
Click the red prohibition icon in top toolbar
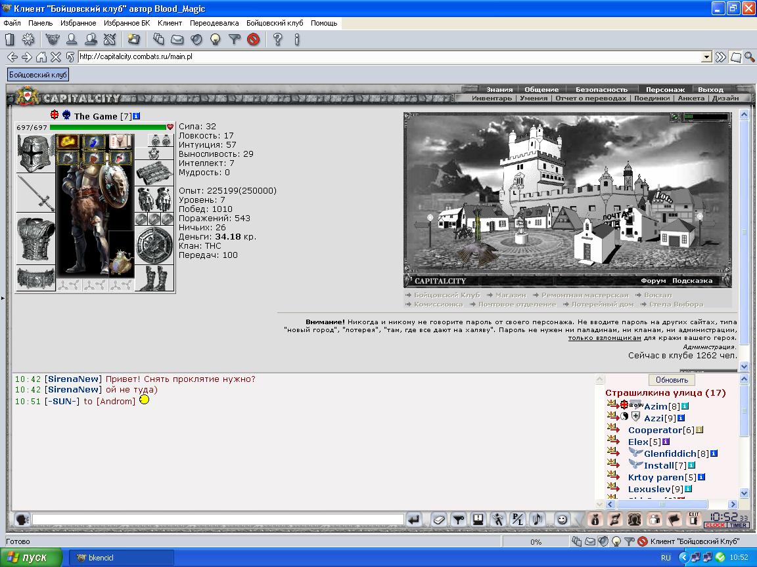coord(254,39)
